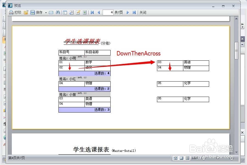
Task: Click the 英语 cell in right column
Action: pyautogui.click(x=196, y=63)
